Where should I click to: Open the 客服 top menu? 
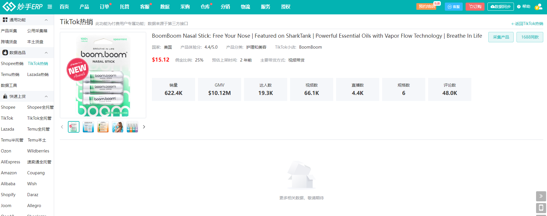pos(145,7)
